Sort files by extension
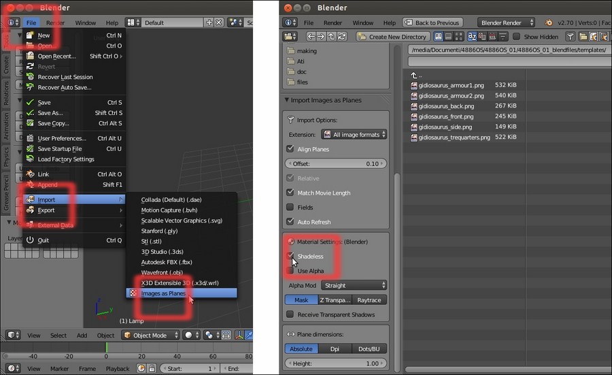This screenshot has height=375, width=612. click(482, 36)
